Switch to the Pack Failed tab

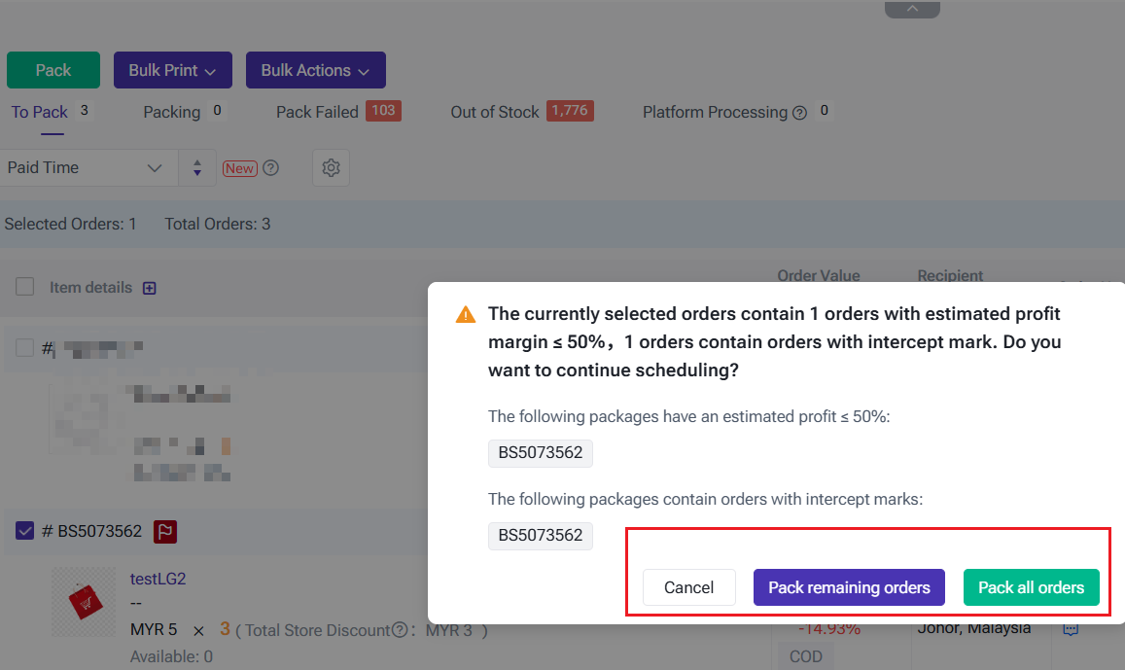(317, 112)
